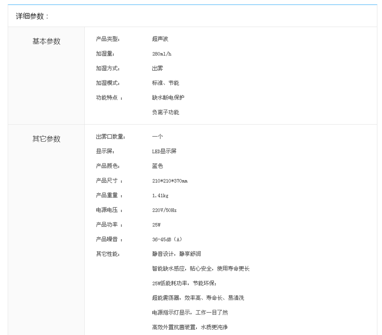The height and width of the screenshot is (335, 382).
Task: Click the 出雾口数量 label
Action: click(110, 137)
